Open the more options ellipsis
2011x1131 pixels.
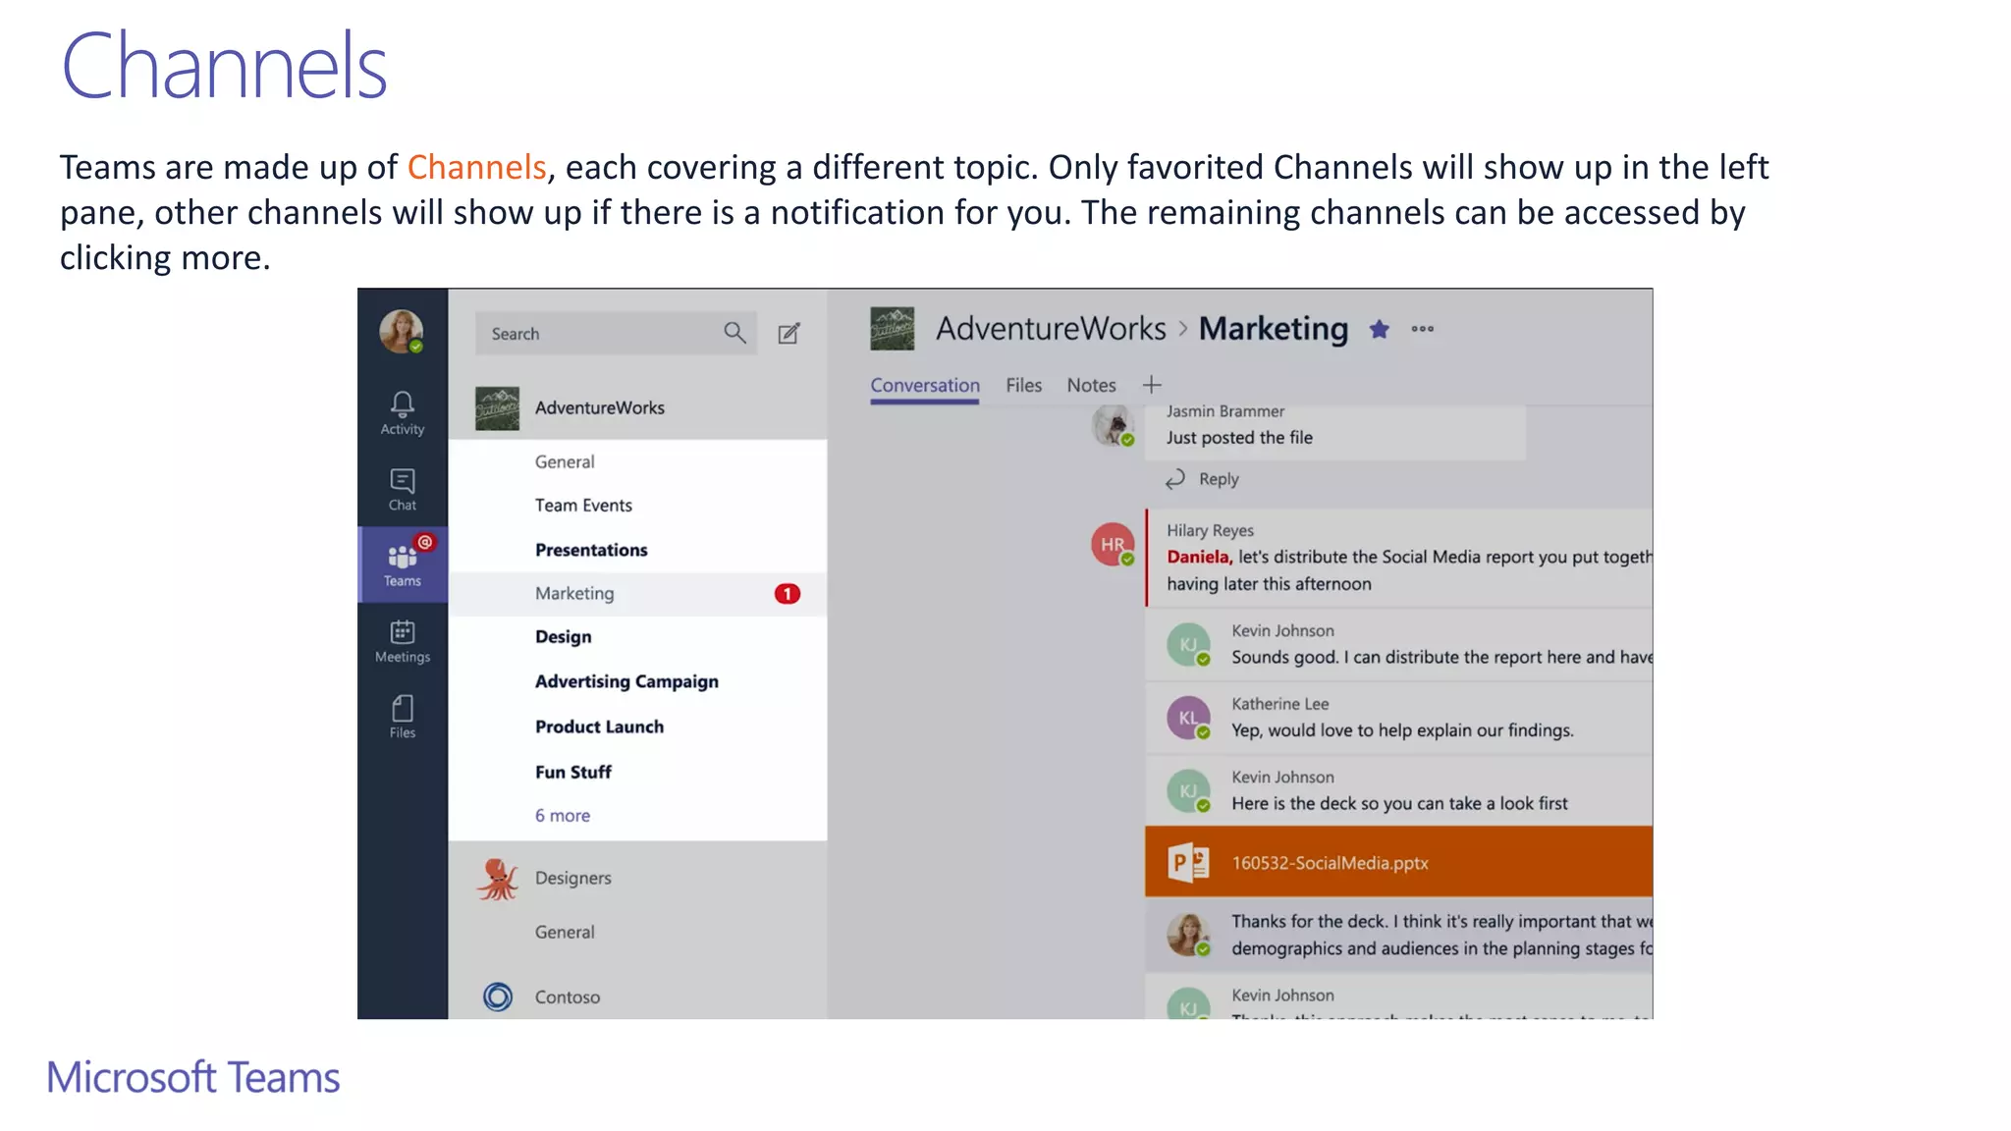point(1423,329)
